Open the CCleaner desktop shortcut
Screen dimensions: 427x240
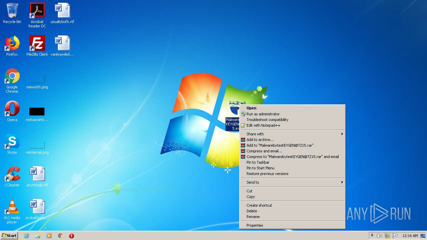point(12,177)
